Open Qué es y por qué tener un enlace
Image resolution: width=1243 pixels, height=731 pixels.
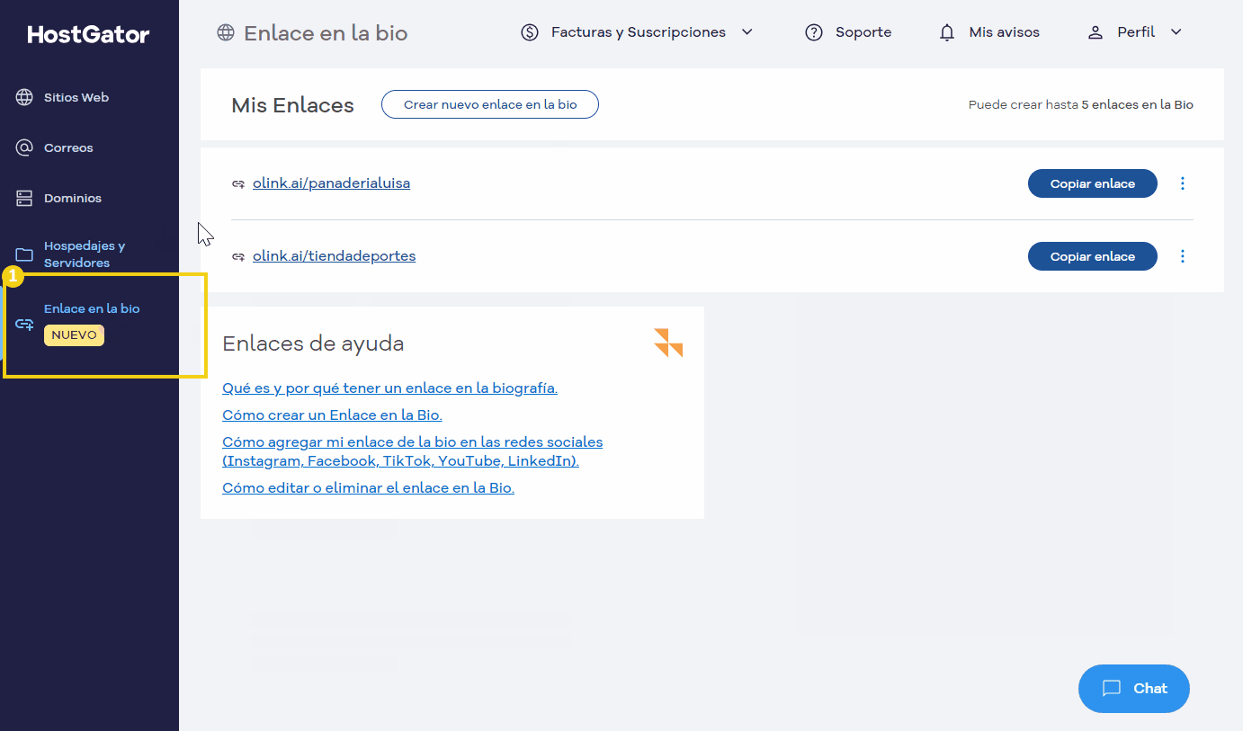click(x=389, y=388)
